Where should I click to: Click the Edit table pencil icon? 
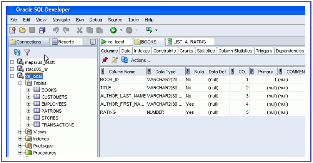pyautogui.click(x=115, y=60)
